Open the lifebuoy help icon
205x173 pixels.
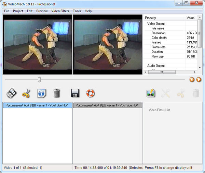(x=90, y=93)
